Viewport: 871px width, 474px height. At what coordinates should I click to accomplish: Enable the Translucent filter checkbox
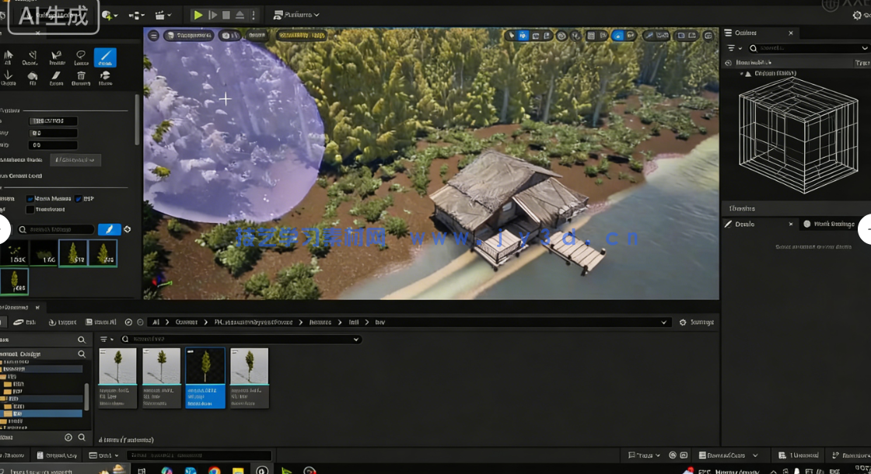tap(30, 209)
